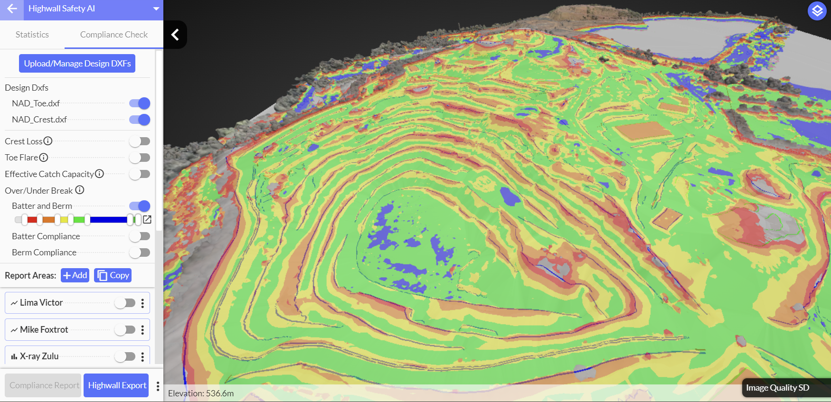The height and width of the screenshot is (402, 831).
Task: Enable the Crest Loss toggle
Action: [x=140, y=141]
